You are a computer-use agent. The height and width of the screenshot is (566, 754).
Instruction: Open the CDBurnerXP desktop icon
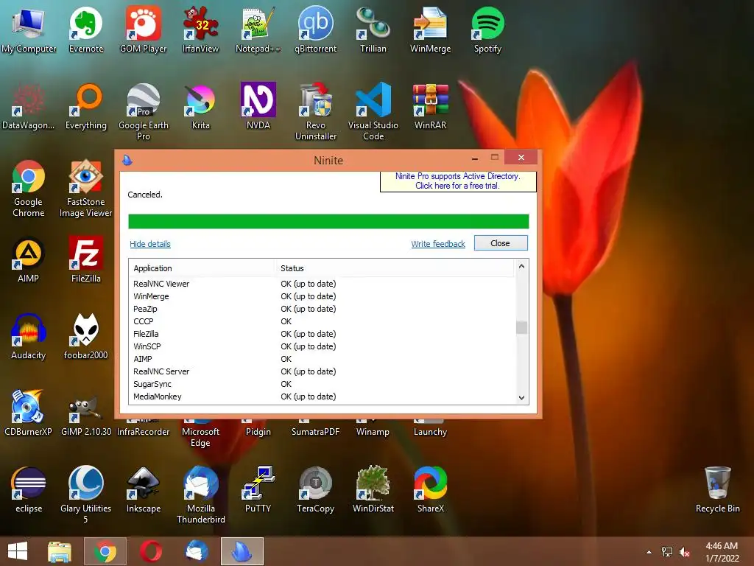(x=29, y=413)
